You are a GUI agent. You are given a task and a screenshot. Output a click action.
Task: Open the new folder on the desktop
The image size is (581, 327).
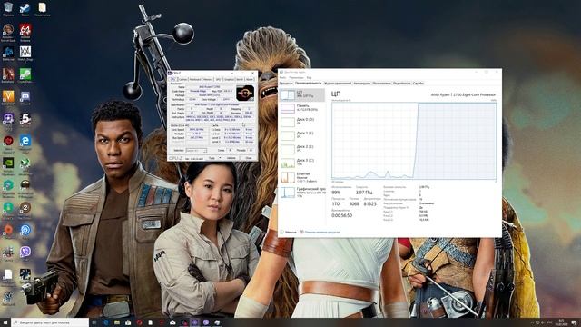tap(43, 9)
